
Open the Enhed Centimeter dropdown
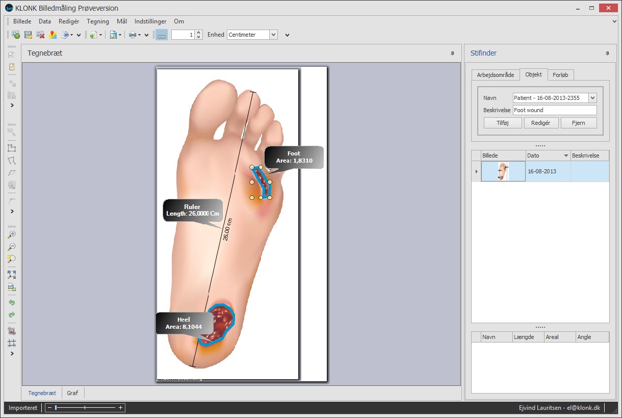(273, 35)
